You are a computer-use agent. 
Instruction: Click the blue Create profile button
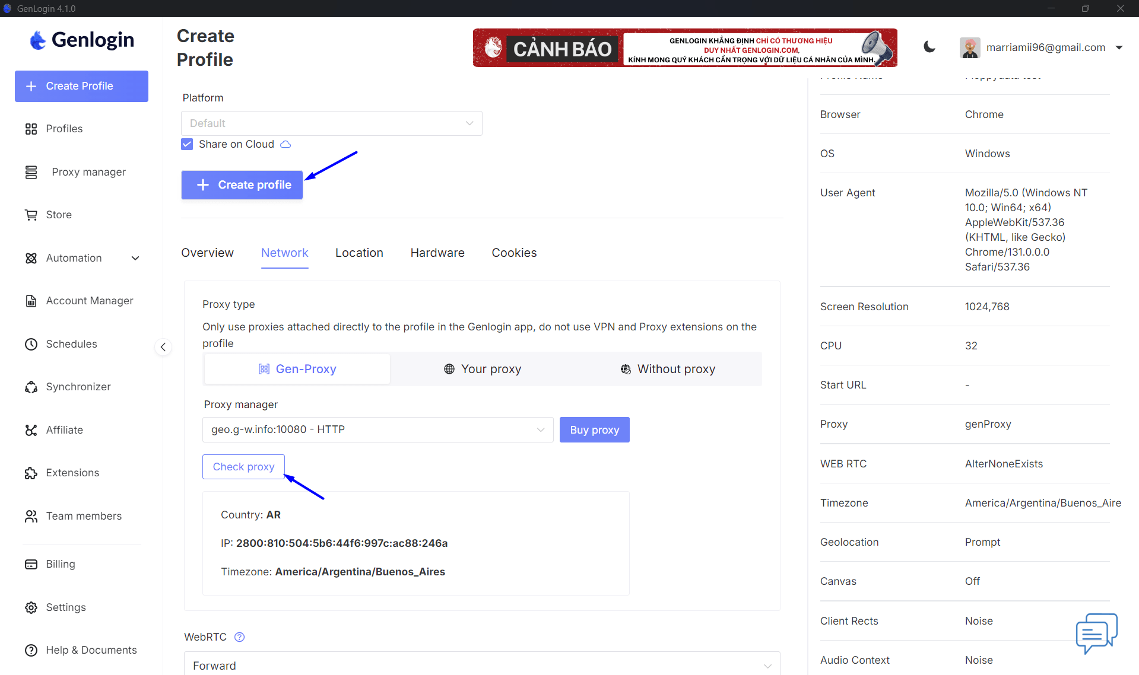tap(242, 185)
